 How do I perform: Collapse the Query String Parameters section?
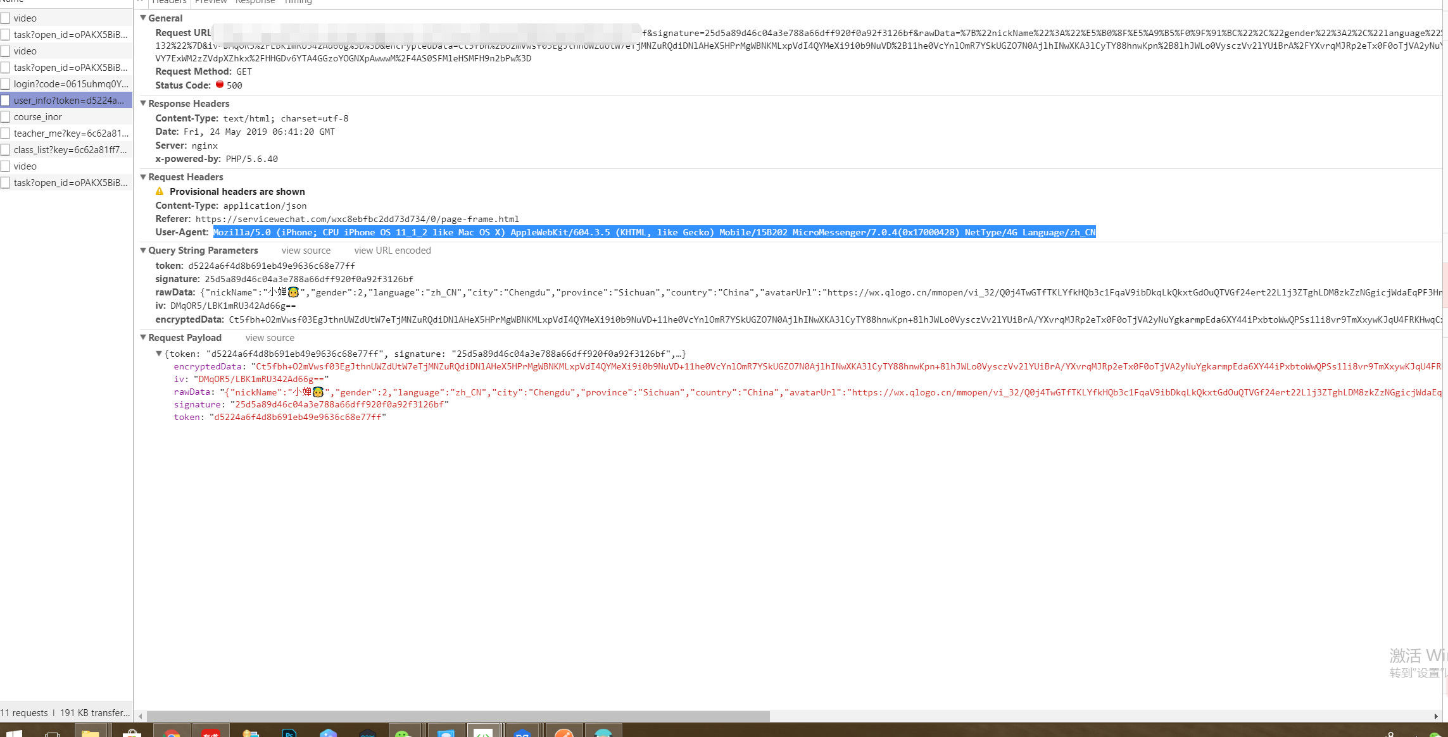coord(143,250)
